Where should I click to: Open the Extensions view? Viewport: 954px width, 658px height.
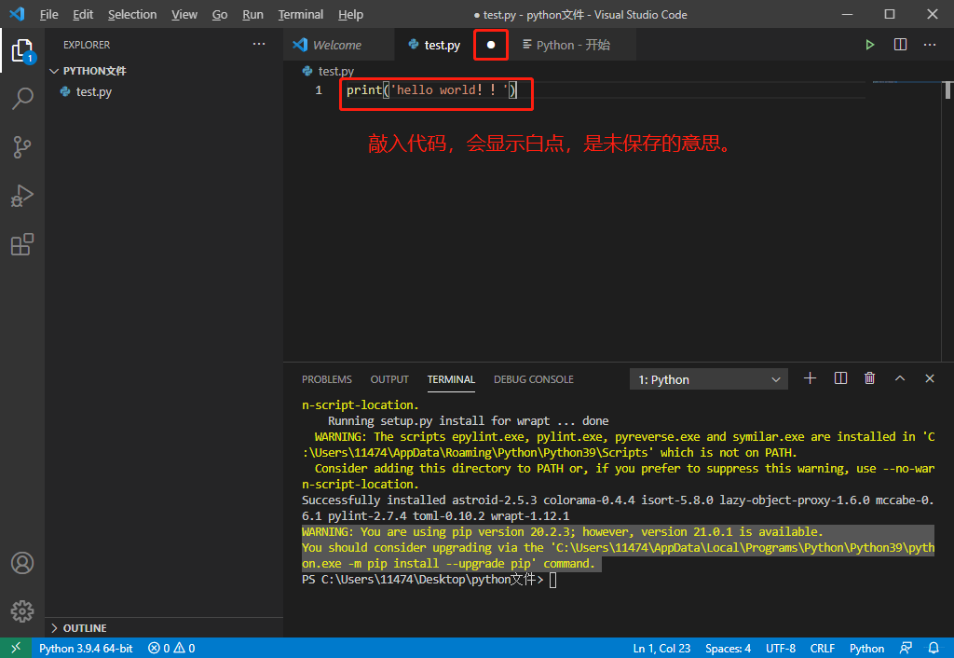22,244
